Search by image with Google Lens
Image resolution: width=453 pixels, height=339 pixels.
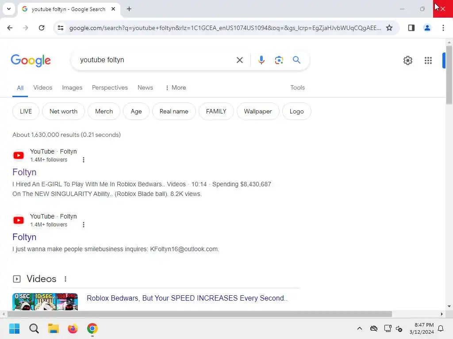(279, 60)
